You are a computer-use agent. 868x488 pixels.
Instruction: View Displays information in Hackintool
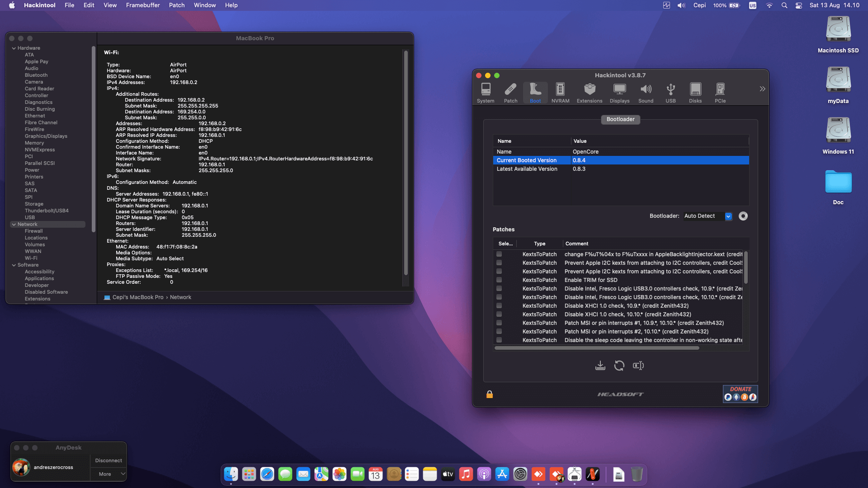pos(619,93)
